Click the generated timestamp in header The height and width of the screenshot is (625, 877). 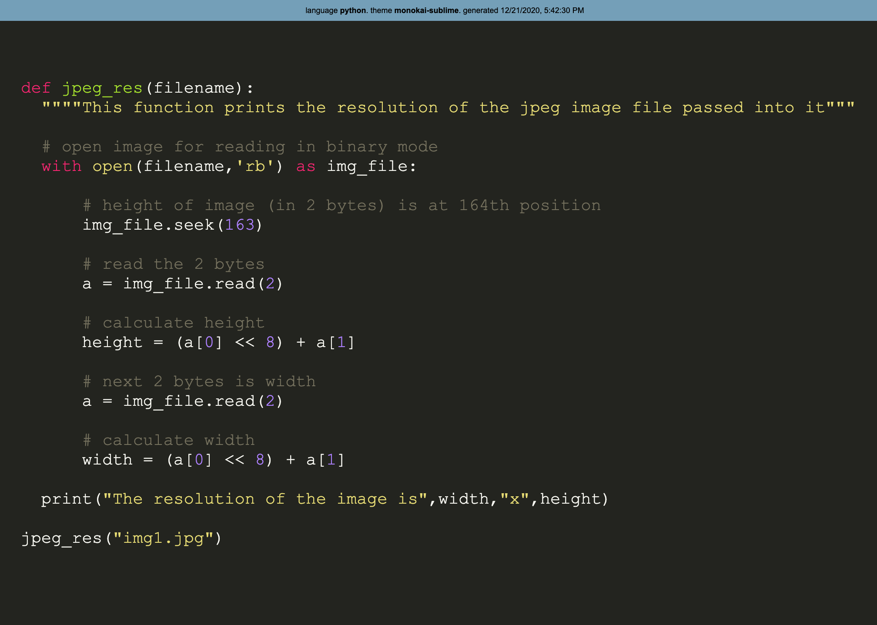(x=542, y=10)
